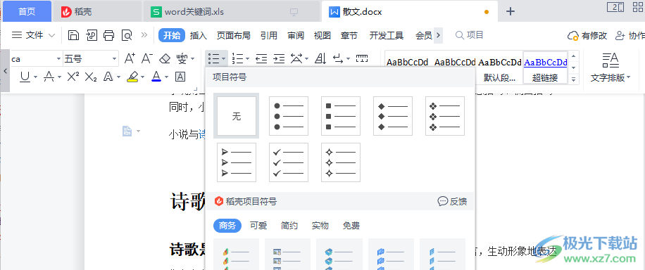Click the 反馈 feedback link
Viewport: 645px width, 270px height.
[452, 201]
